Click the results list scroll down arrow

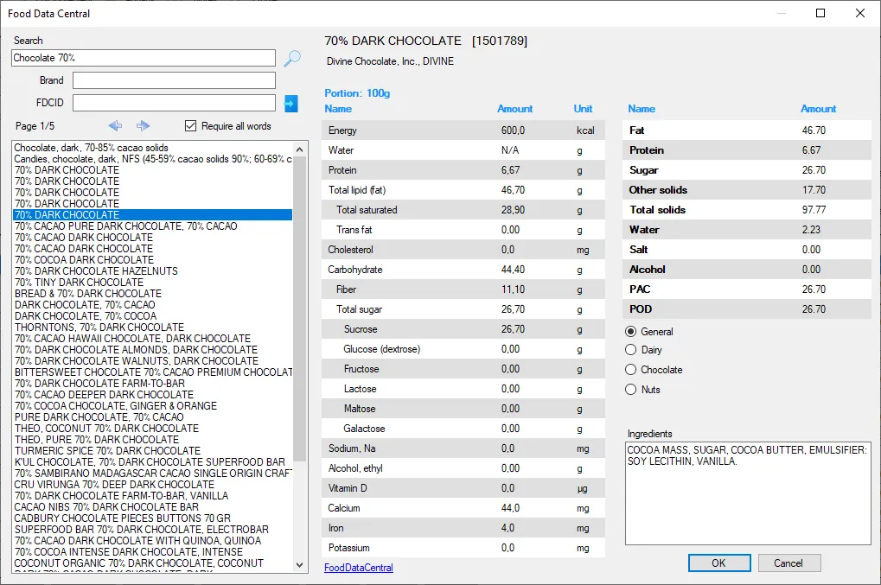[x=299, y=565]
